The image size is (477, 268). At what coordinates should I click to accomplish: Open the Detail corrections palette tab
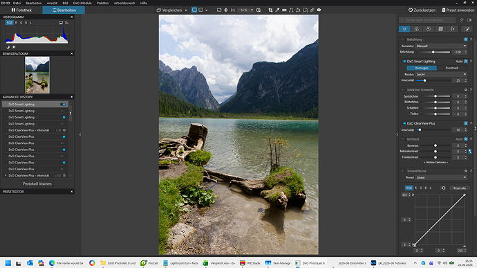click(x=429, y=29)
